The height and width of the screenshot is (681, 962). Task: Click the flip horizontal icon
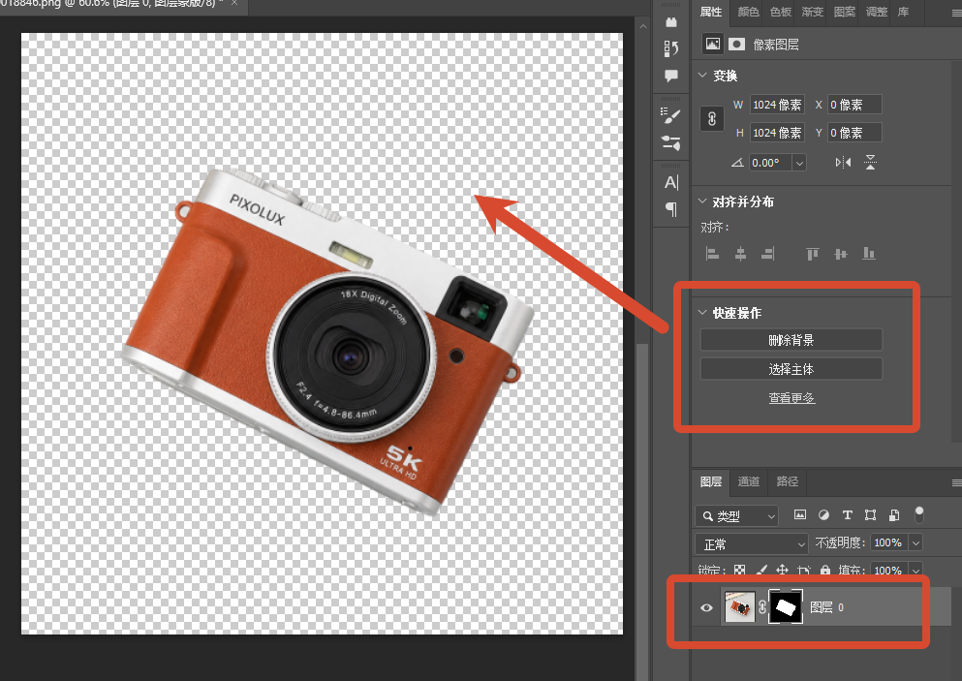[x=843, y=163]
